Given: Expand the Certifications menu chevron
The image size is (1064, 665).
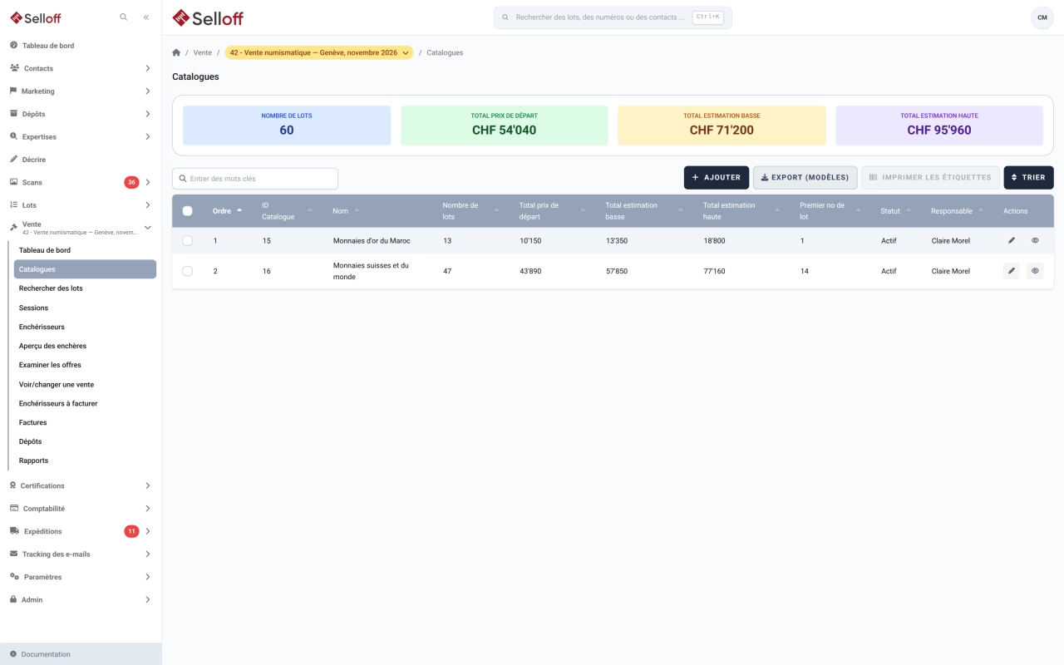Looking at the screenshot, I should tap(148, 485).
